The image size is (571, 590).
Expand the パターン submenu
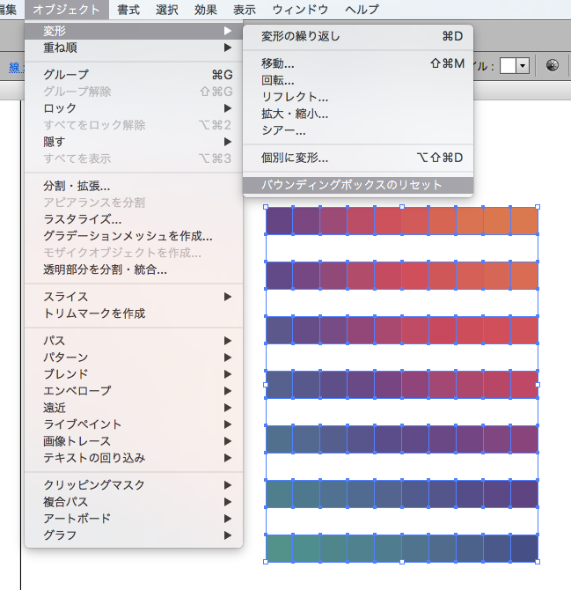tap(134, 358)
